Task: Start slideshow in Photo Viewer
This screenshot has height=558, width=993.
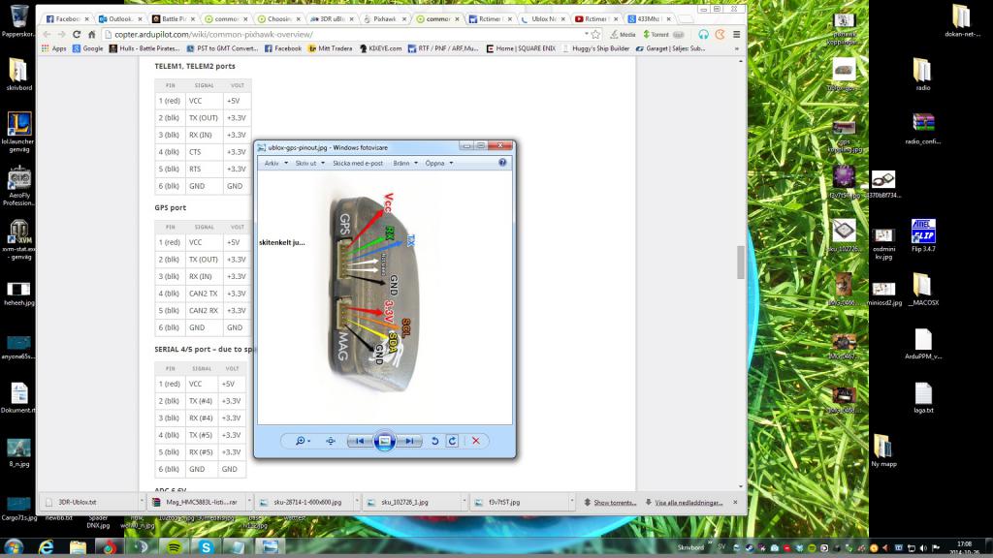Action: (384, 441)
